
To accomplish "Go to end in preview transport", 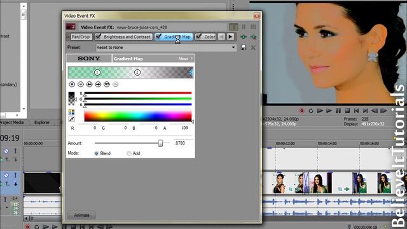I will [365, 111].
